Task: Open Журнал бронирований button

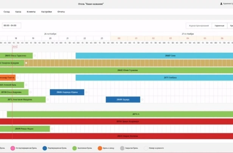Action: coord(199,26)
